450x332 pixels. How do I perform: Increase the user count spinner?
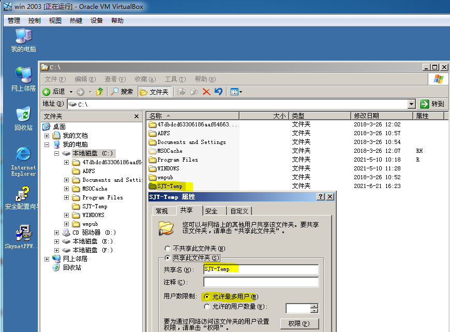314,306
